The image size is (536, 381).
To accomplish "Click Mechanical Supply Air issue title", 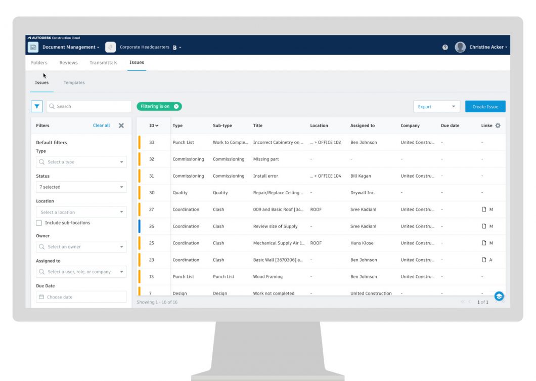I will pyautogui.click(x=279, y=243).
